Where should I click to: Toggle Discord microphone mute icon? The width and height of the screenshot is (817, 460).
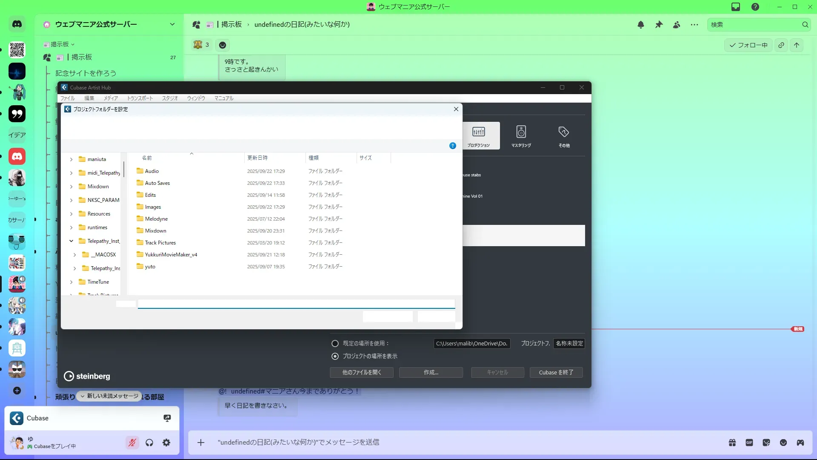pyautogui.click(x=132, y=443)
